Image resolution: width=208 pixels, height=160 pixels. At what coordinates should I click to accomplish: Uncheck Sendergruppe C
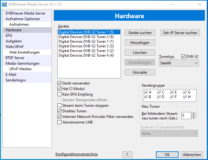(159, 92)
